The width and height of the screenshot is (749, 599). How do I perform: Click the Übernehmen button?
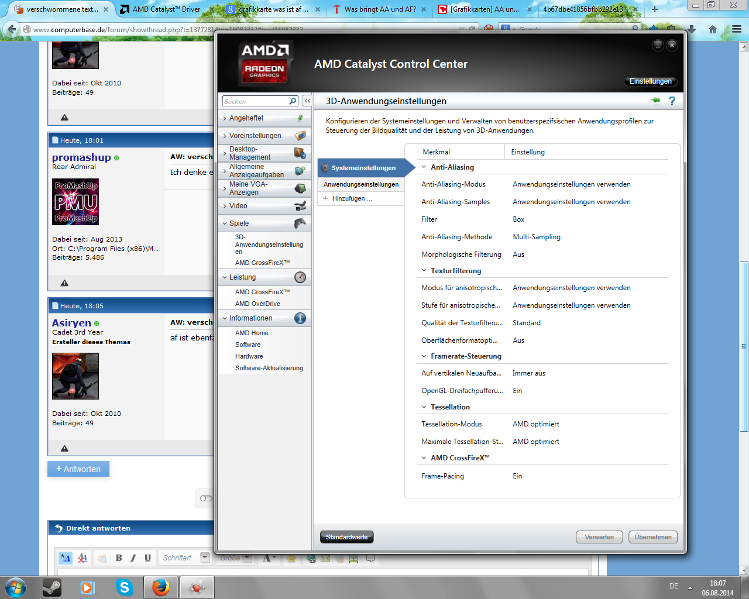click(x=653, y=537)
